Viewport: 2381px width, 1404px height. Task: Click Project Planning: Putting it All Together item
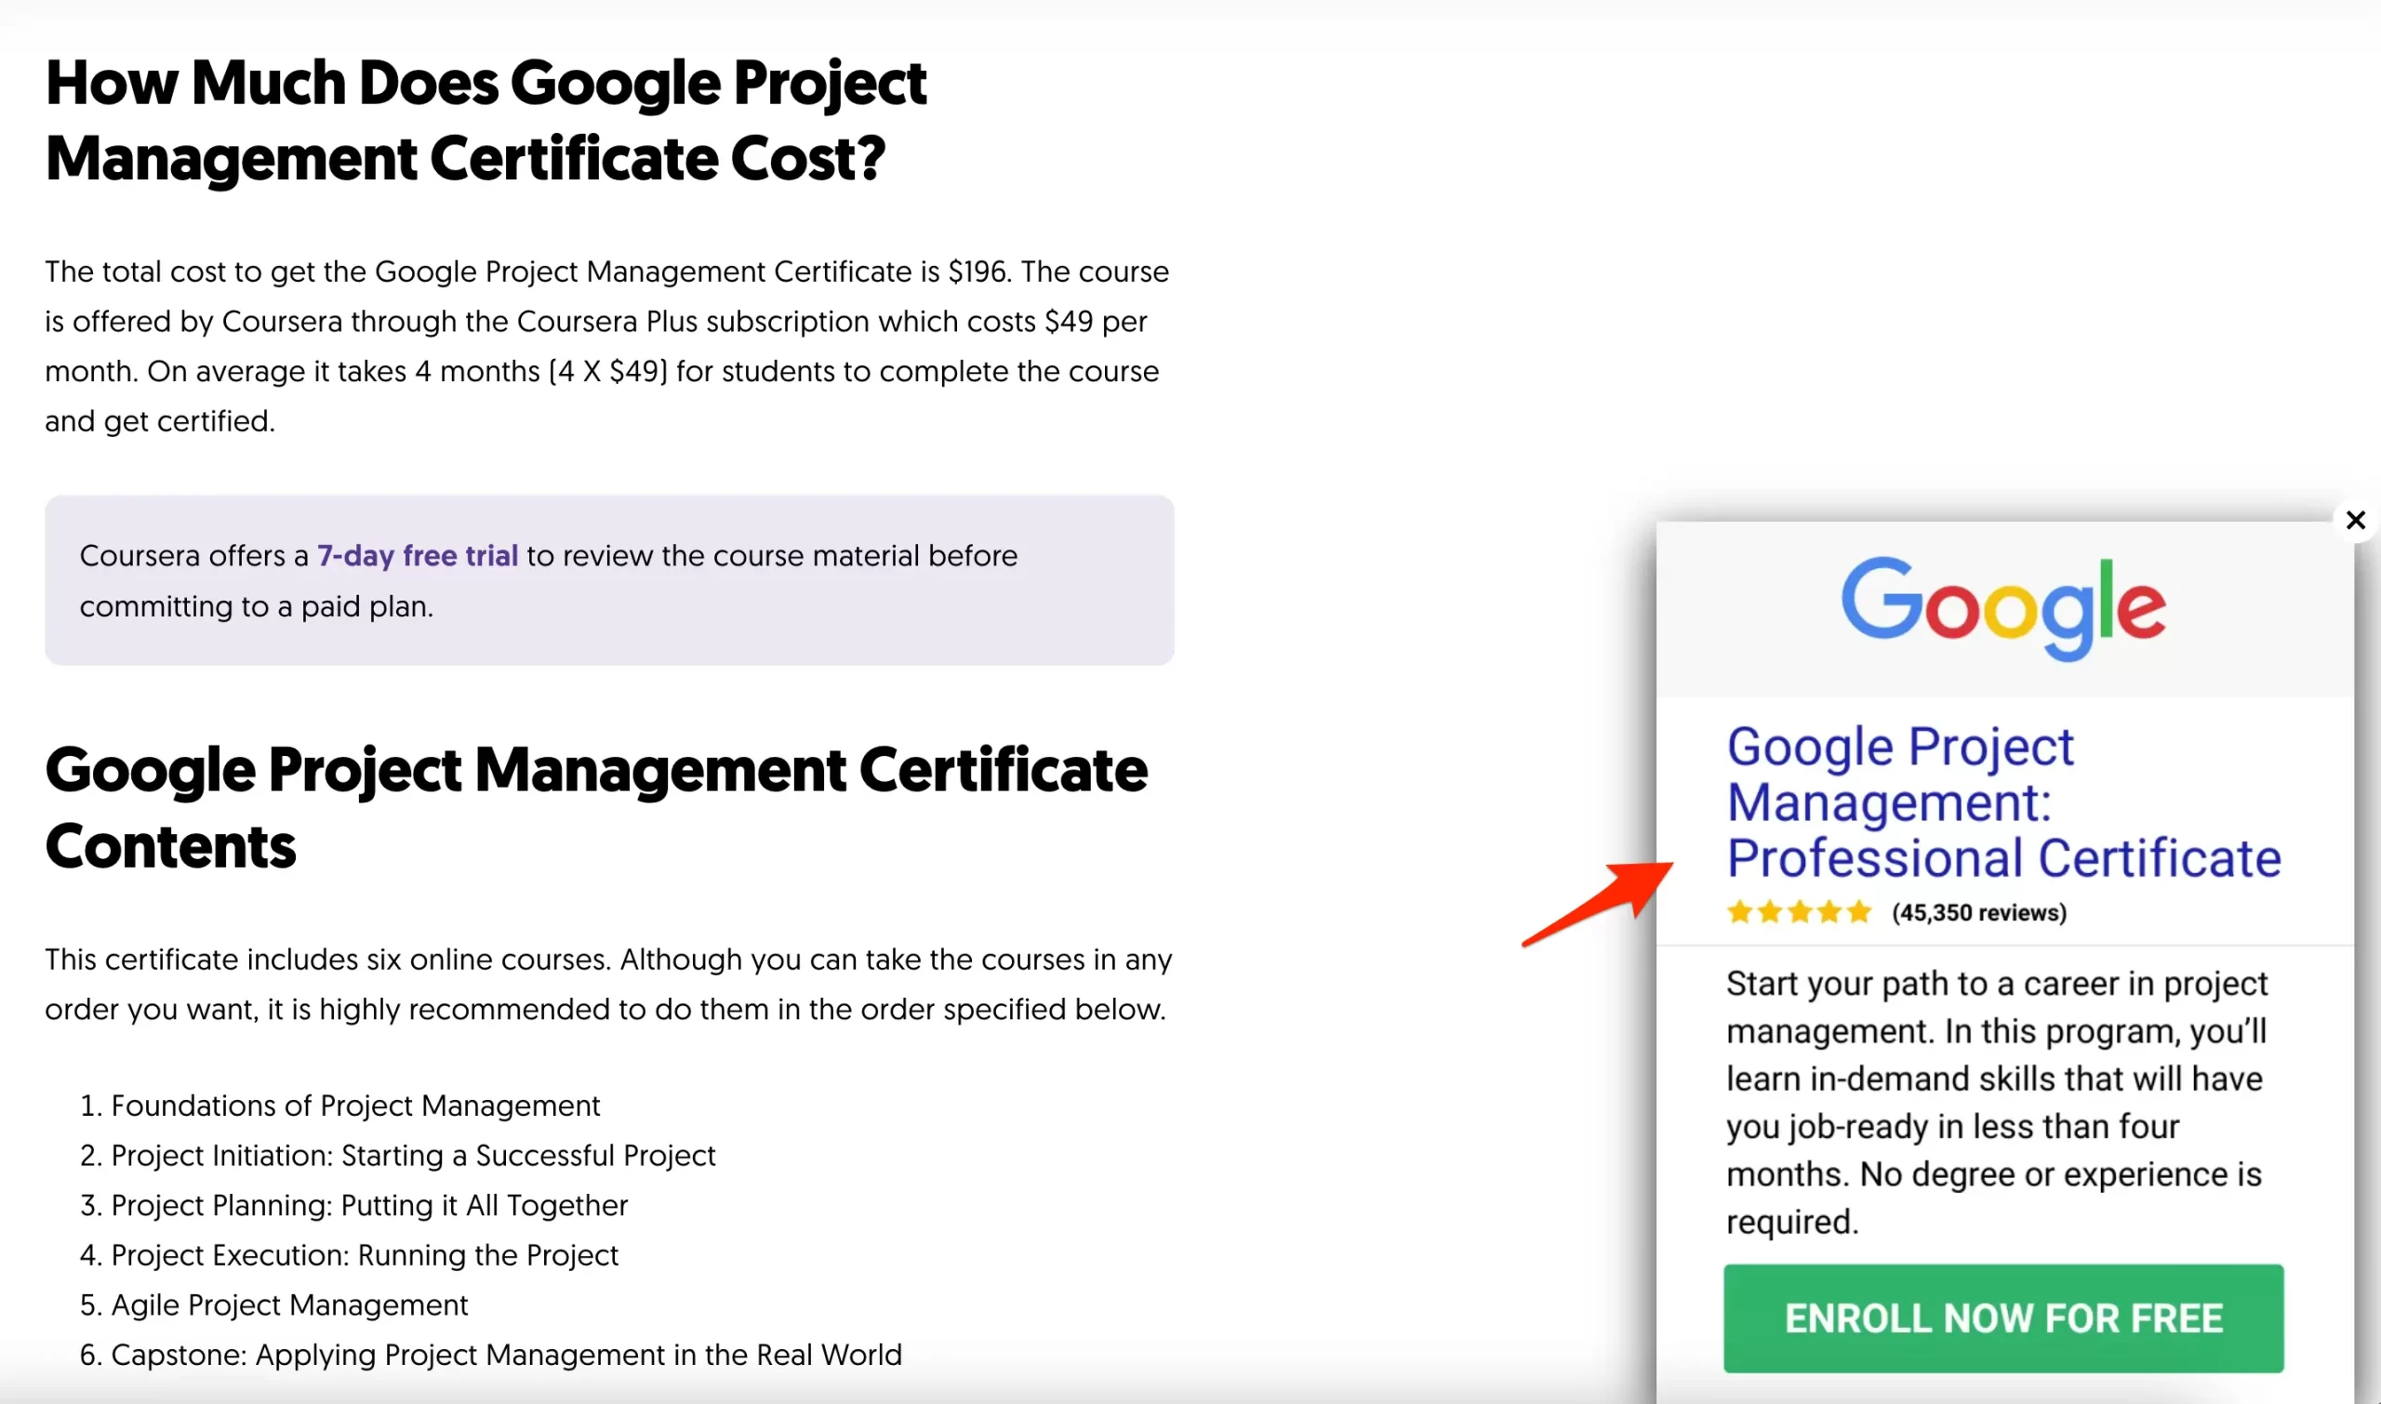(369, 1205)
